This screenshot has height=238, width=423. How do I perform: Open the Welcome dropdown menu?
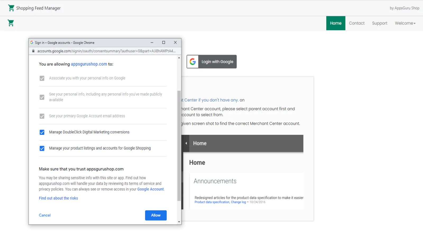click(405, 23)
